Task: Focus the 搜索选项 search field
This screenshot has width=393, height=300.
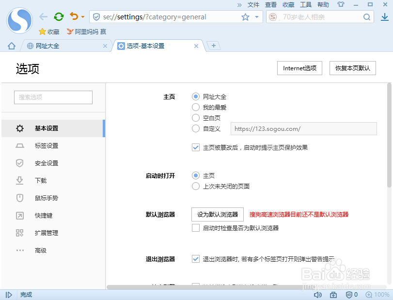Action: click(53, 97)
